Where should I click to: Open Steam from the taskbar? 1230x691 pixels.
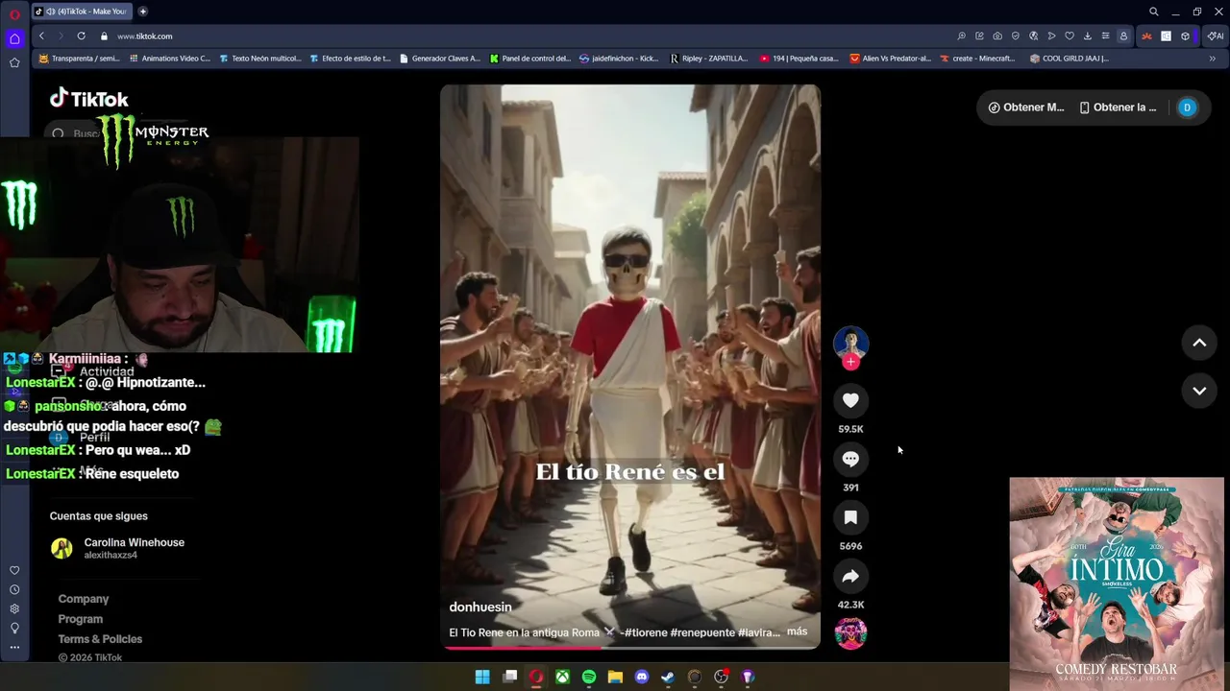(668, 677)
